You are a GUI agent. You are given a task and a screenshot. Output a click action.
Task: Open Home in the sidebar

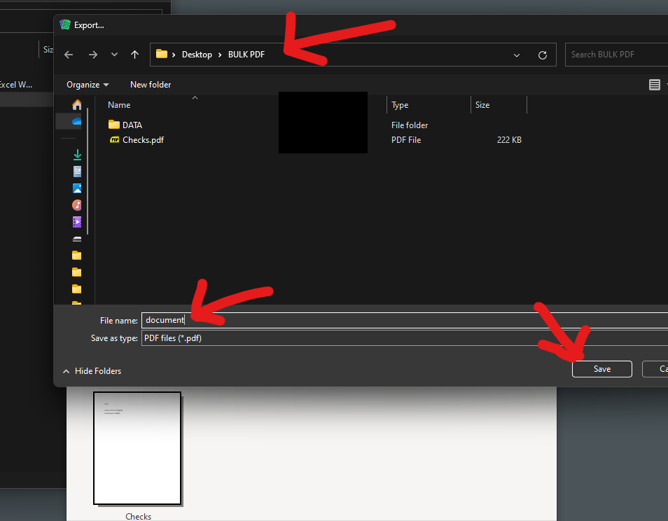tap(77, 104)
